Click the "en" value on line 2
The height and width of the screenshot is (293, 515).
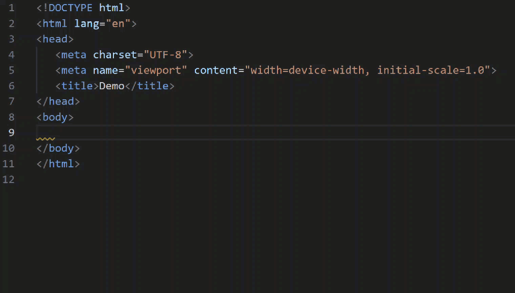coord(118,23)
